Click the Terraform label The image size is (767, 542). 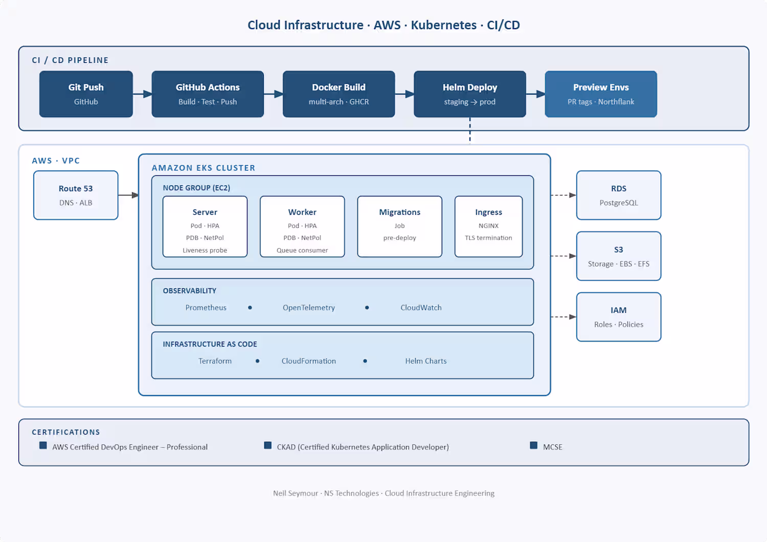(x=215, y=361)
